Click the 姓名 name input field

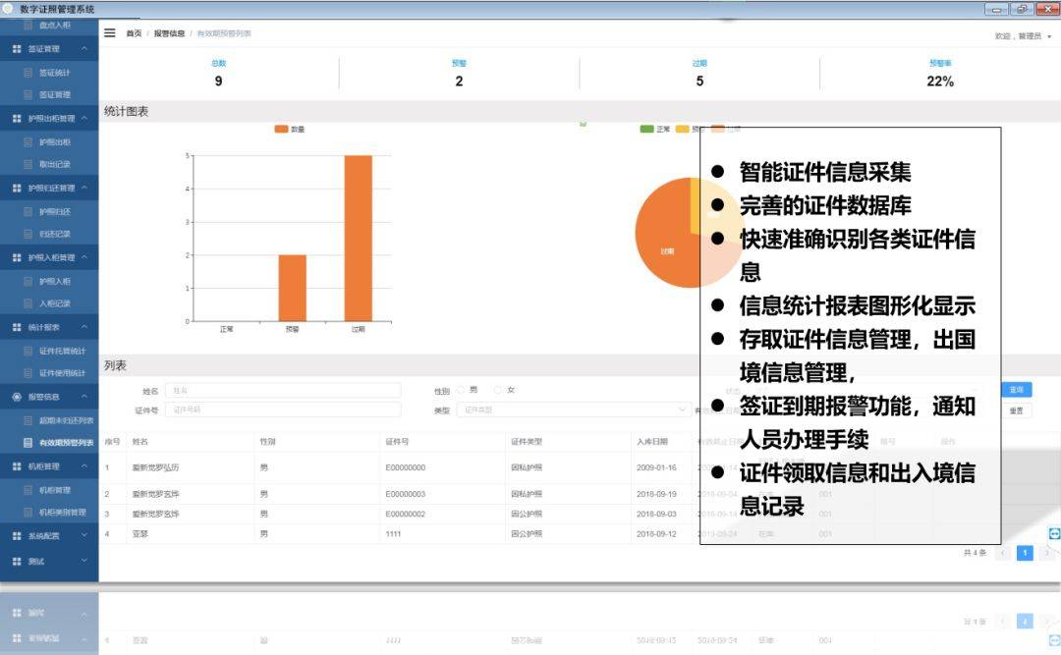[x=283, y=390]
